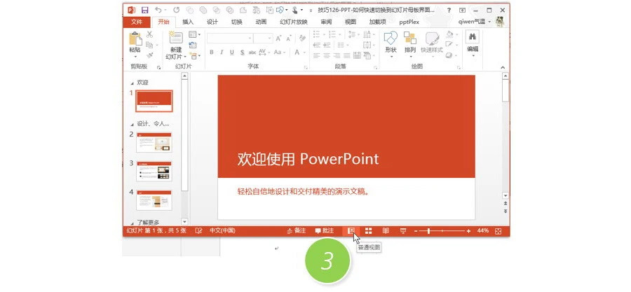
Task: Switch to the 幻灯片放映 (Slide Show) tab
Action: pyautogui.click(x=294, y=22)
